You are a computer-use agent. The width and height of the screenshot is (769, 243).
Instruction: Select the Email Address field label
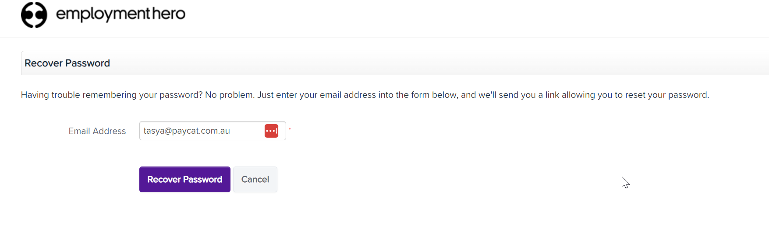[x=97, y=131]
